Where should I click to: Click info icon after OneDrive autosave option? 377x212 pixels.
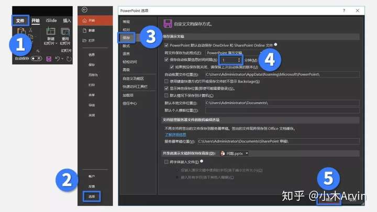tap(276, 44)
